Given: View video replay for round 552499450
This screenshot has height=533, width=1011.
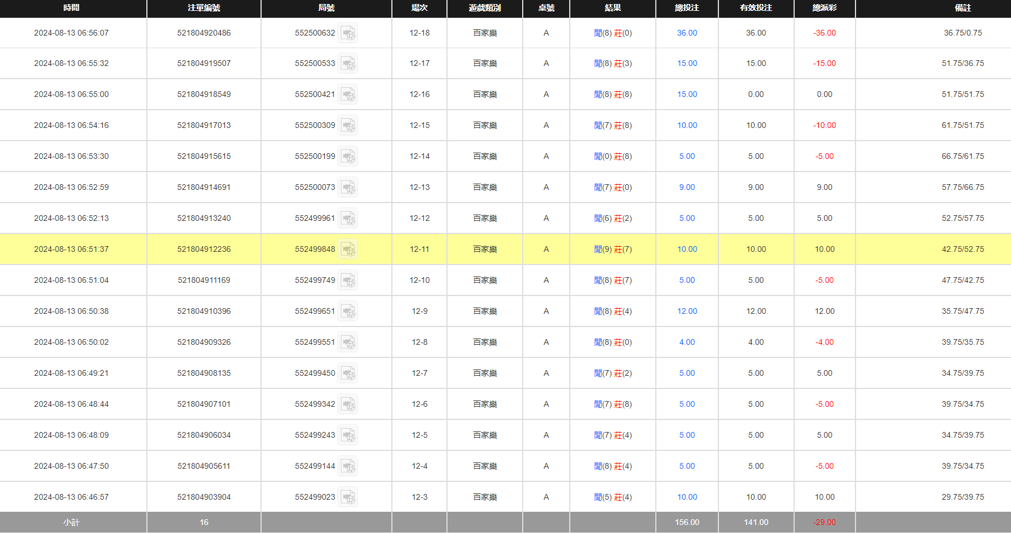Looking at the screenshot, I should 348,374.
